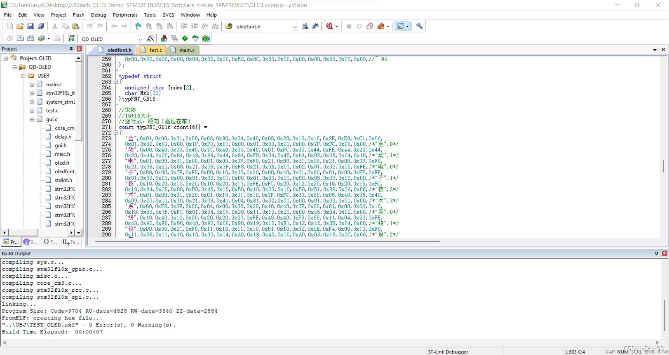669x355 pixels.
Task: Insert or remove a bookmark flag
Action: [138, 26]
